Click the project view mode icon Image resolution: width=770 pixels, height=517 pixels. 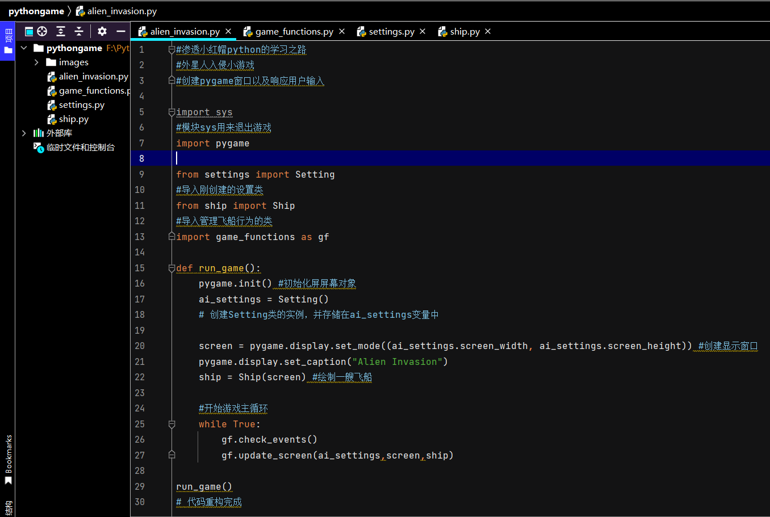click(29, 31)
